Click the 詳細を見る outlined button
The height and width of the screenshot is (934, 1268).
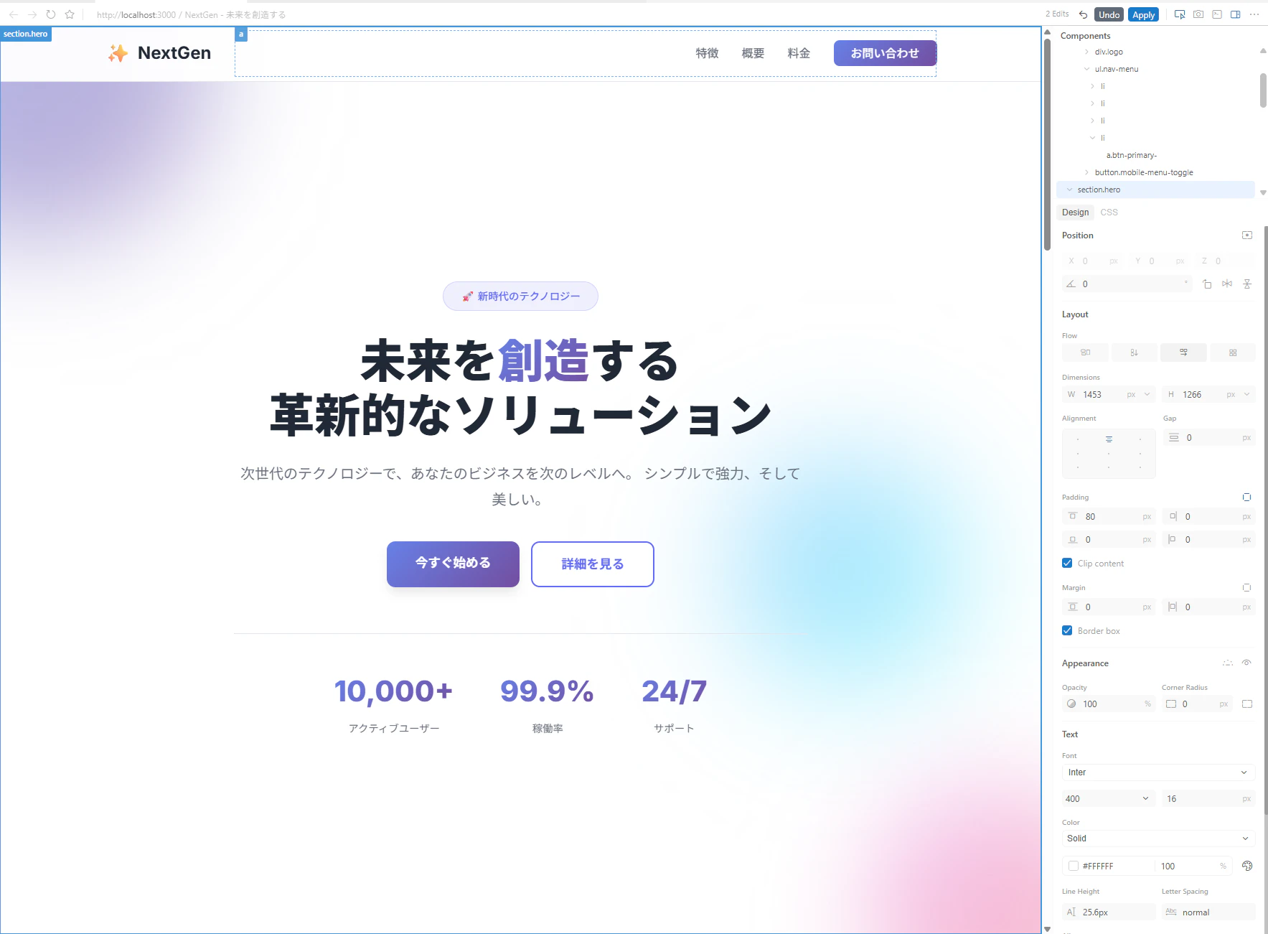(x=591, y=564)
